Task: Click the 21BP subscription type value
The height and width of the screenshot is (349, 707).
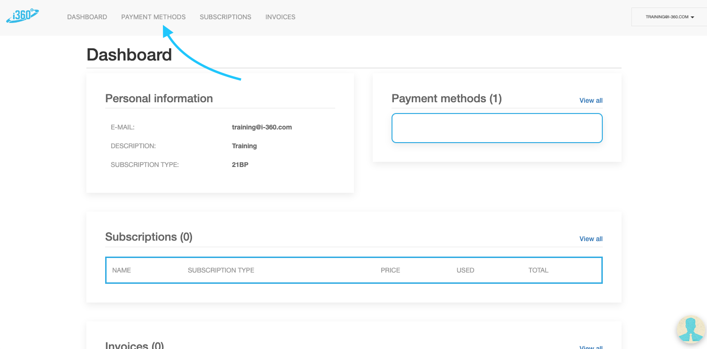Action: (x=240, y=165)
